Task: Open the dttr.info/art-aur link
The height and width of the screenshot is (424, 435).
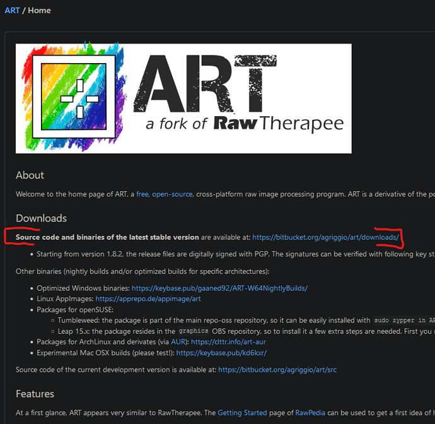Action: [228, 342]
